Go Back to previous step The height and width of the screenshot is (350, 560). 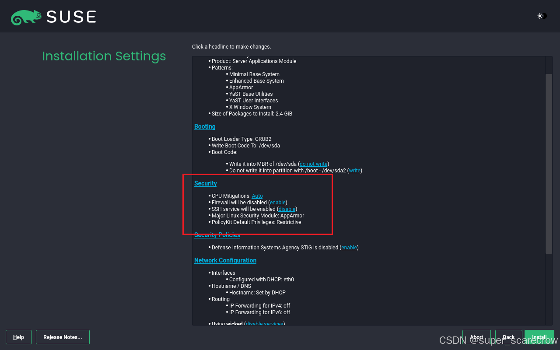coord(509,337)
